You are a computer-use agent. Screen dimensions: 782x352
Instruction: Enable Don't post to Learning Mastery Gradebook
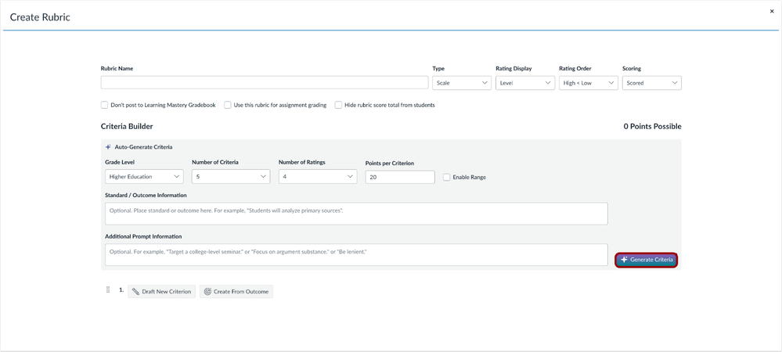(x=105, y=105)
